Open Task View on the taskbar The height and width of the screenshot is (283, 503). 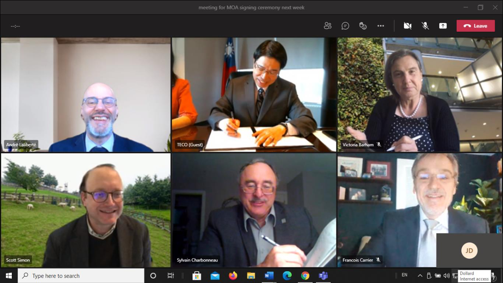pyautogui.click(x=171, y=276)
